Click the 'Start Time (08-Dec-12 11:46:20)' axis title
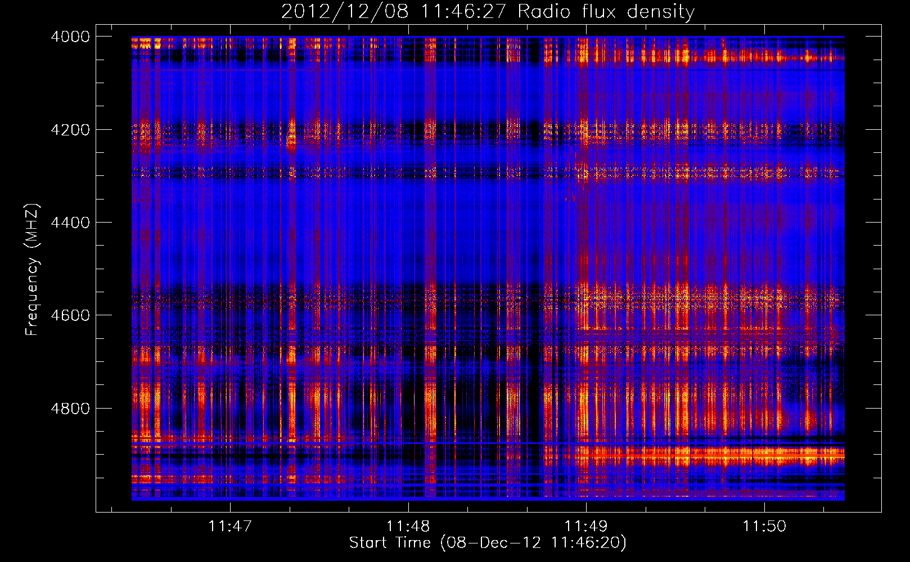Image resolution: width=910 pixels, height=562 pixels. pos(488,543)
